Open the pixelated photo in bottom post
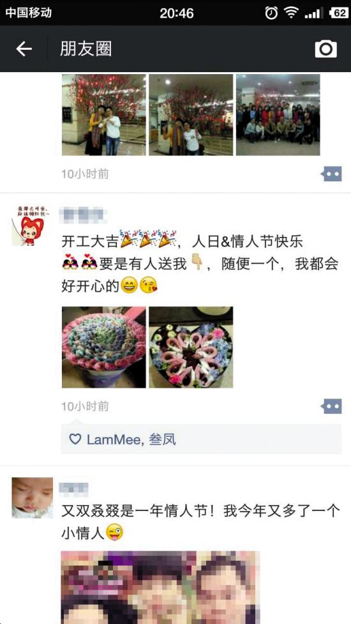351x624 pixels. [160, 588]
